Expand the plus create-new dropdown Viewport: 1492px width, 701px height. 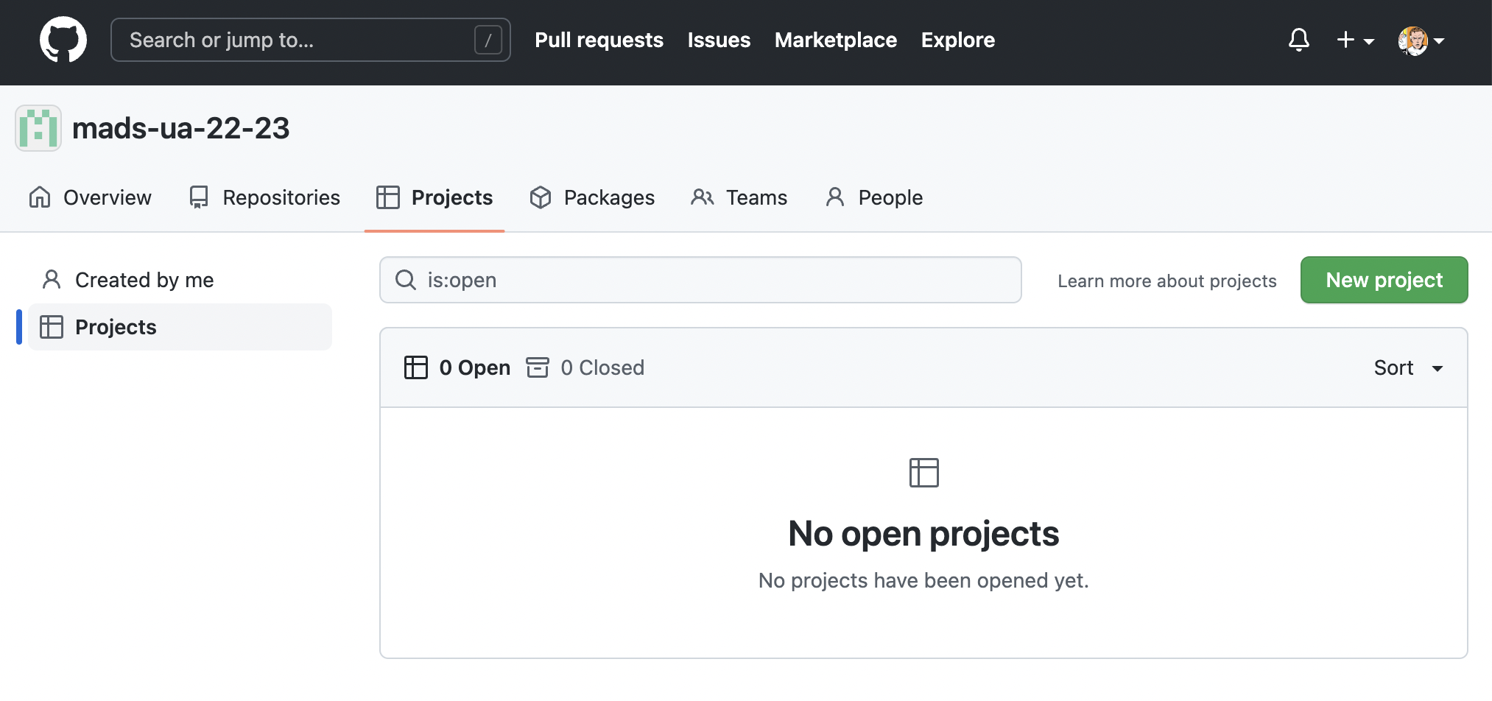point(1355,40)
